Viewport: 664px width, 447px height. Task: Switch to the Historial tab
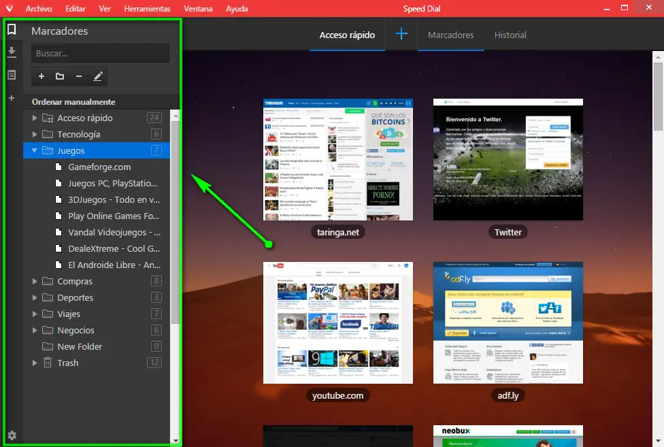point(510,35)
